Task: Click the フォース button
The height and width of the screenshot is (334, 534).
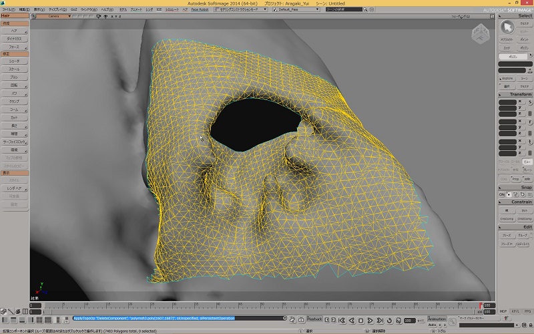Action: pyautogui.click(x=14, y=47)
